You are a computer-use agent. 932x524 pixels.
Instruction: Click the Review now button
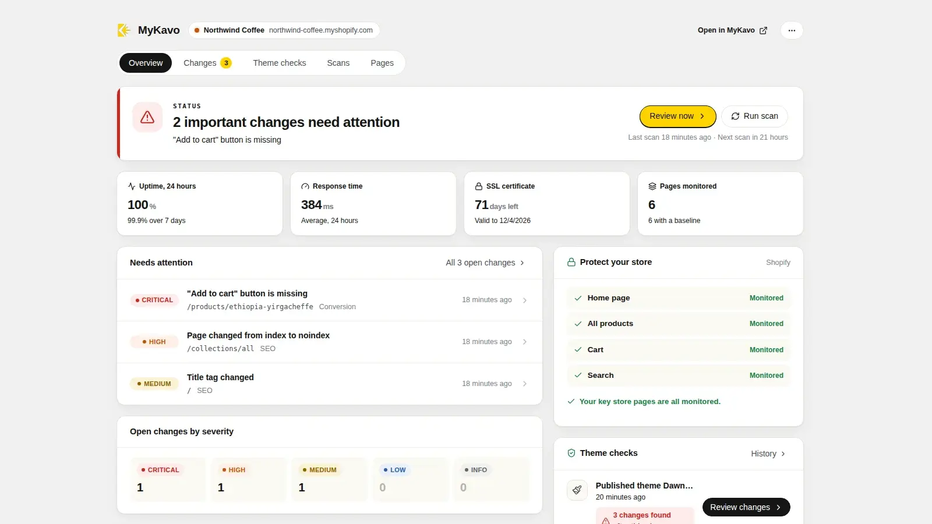click(677, 116)
